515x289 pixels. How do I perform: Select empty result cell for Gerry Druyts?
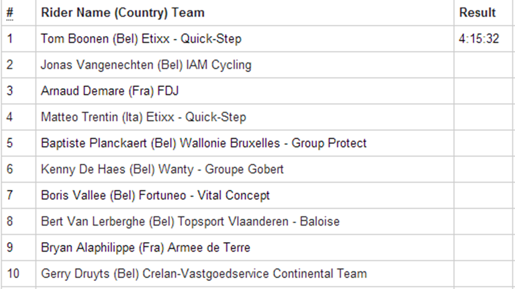click(482, 274)
